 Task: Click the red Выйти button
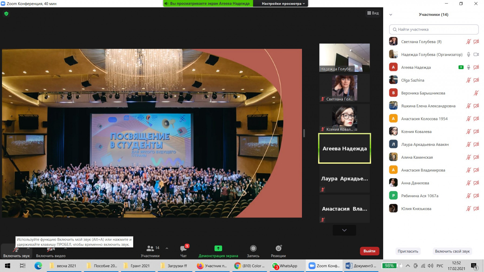(369, 251)
